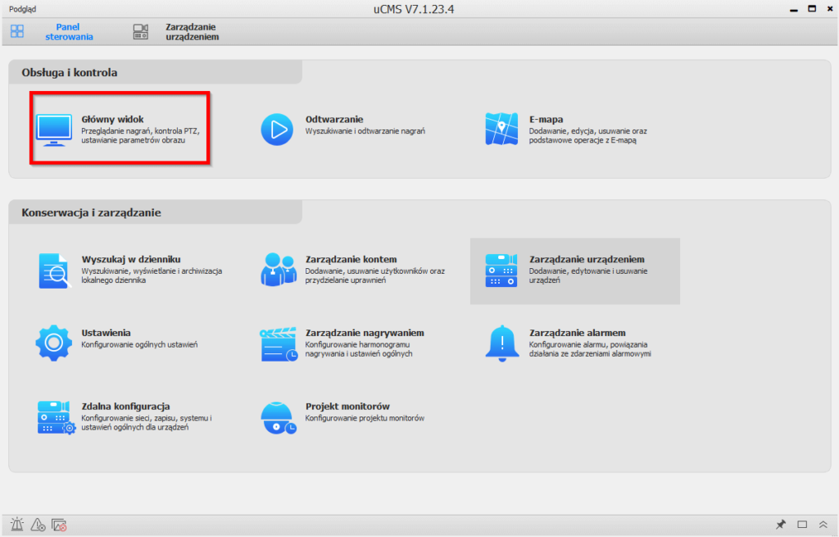Select the Zarządzanie kontem users icon

point(278,268)
